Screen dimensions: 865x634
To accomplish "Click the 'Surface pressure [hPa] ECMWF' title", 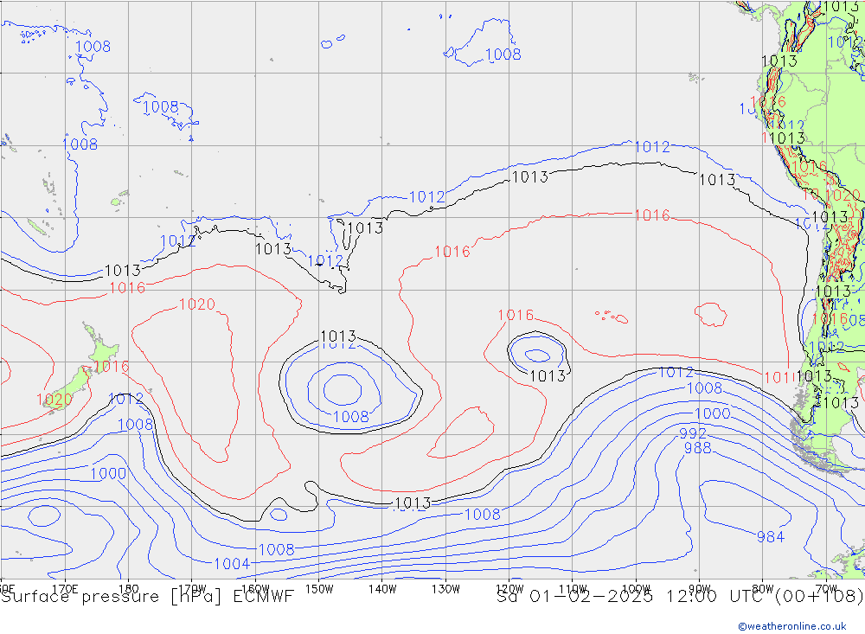I will tap(147, 597).
